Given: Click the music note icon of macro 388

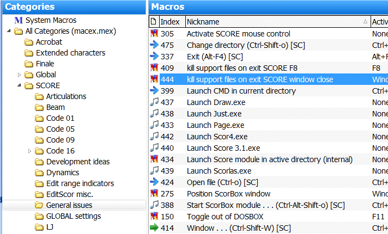Looking at the screenshot, I should pos(154,205).
